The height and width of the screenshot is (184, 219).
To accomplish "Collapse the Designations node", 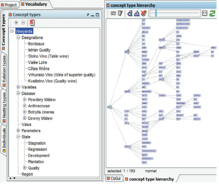I will pyautogui.click(x=18, y=37).
